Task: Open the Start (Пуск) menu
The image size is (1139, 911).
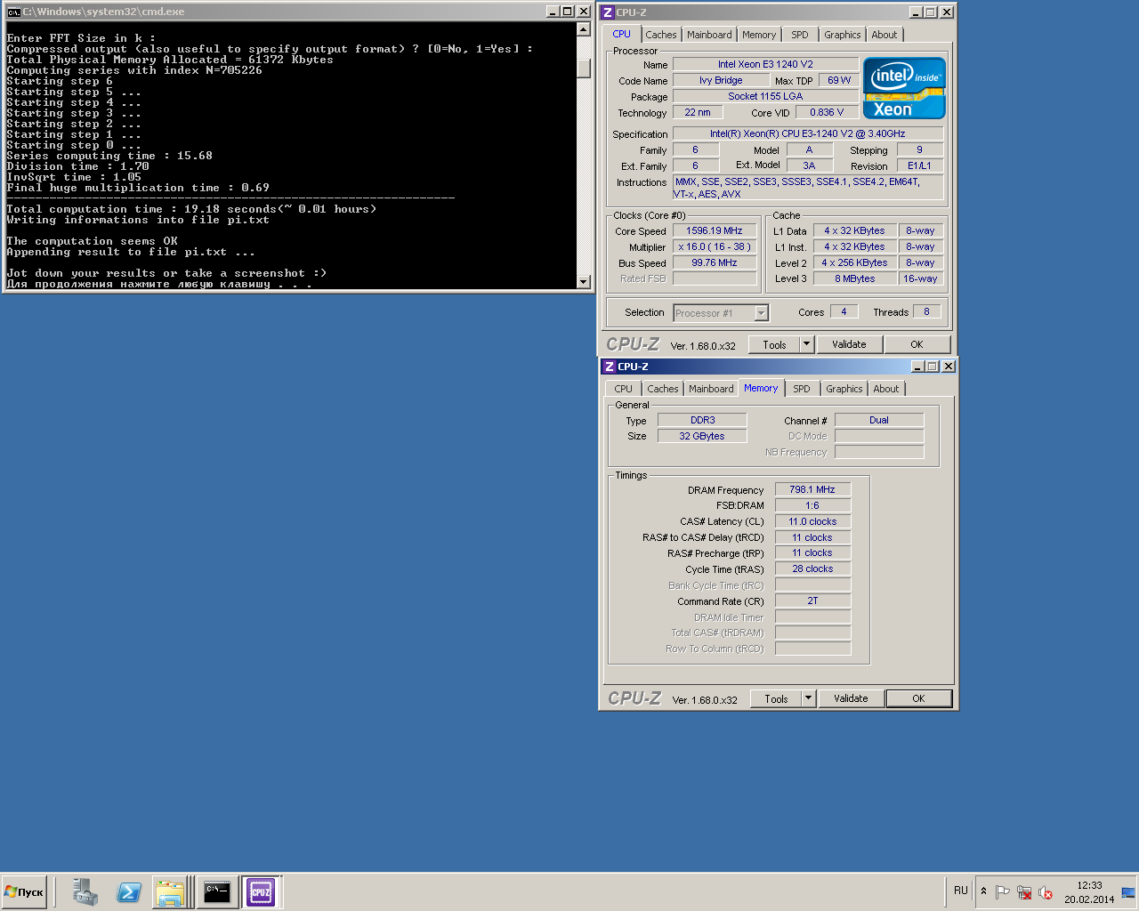Action: tap(24, 891)
